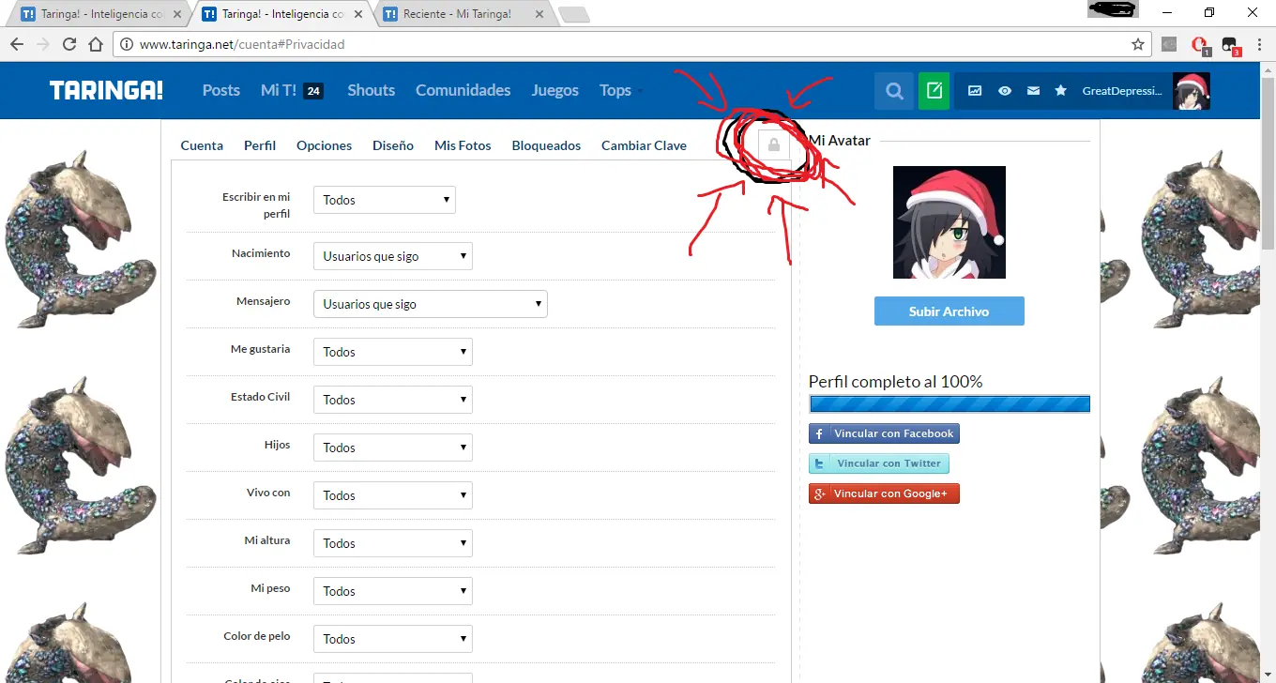Go forward with the browser arrow
The image size is (1276, 683).
43,44
